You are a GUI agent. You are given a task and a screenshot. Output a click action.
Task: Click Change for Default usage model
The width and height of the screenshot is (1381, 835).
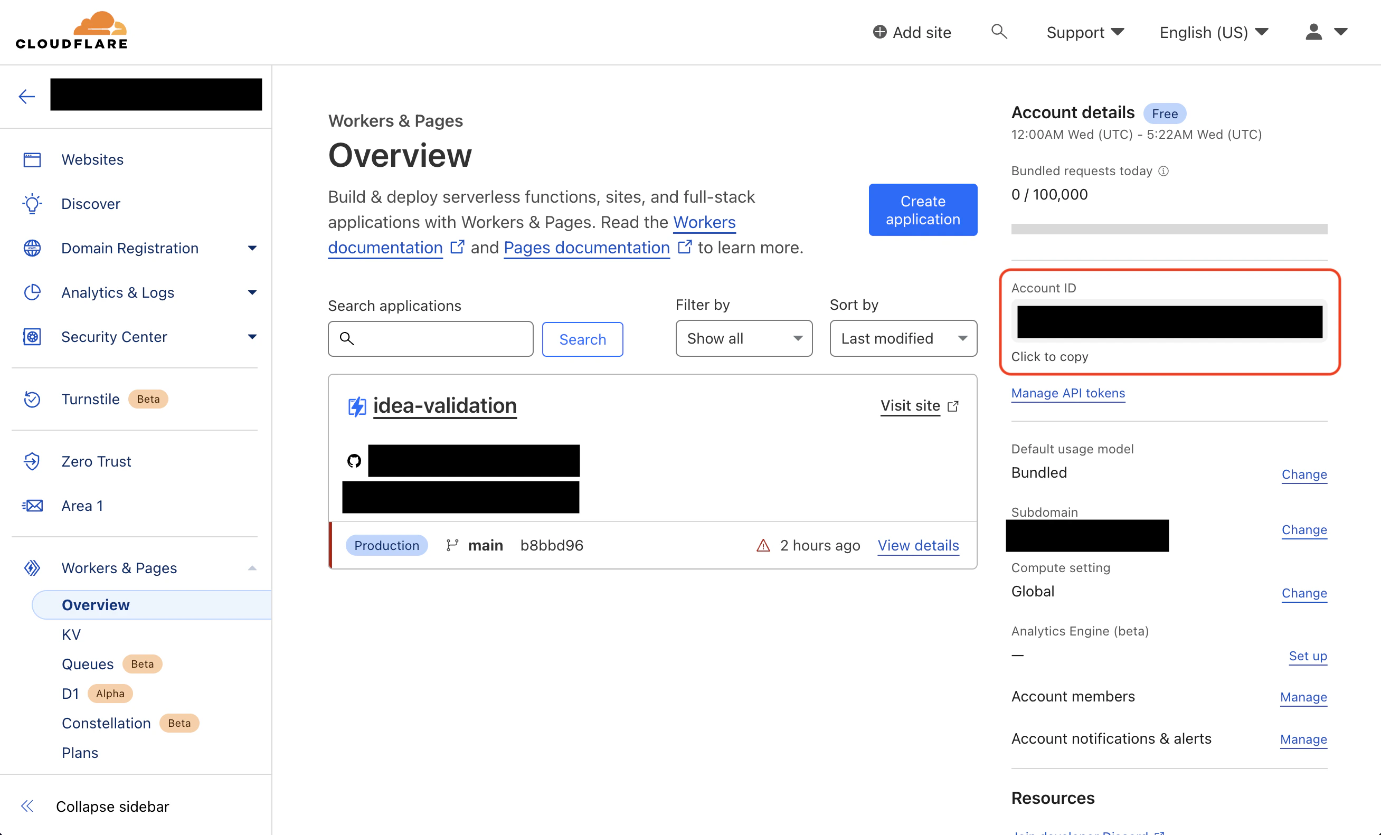(x=1304, y=474)
